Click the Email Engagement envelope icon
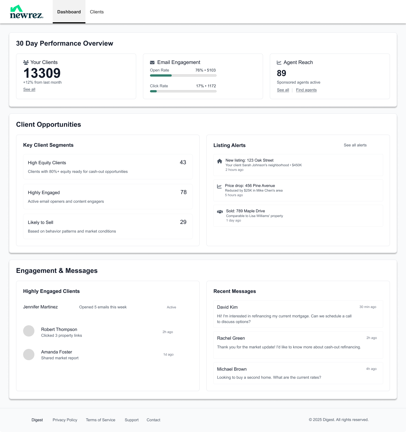 [152, 63]
